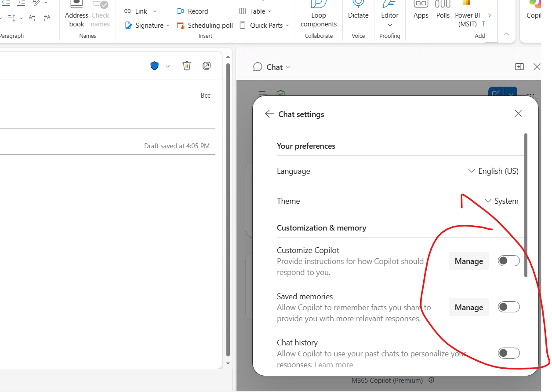Insert a Link from the ribbon
Image resolution: width=552 pixels, height=392 pixels.
pos(136,11)
